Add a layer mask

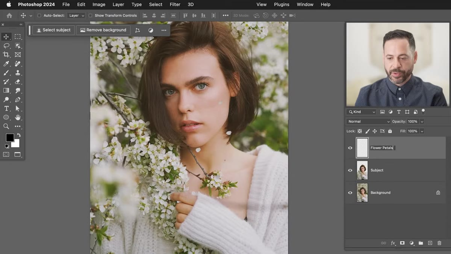click(402, 243)
